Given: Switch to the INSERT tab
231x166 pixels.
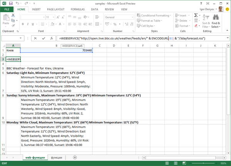Looking at the screenshot, I should pyautogui.click(x=36, y=9).
